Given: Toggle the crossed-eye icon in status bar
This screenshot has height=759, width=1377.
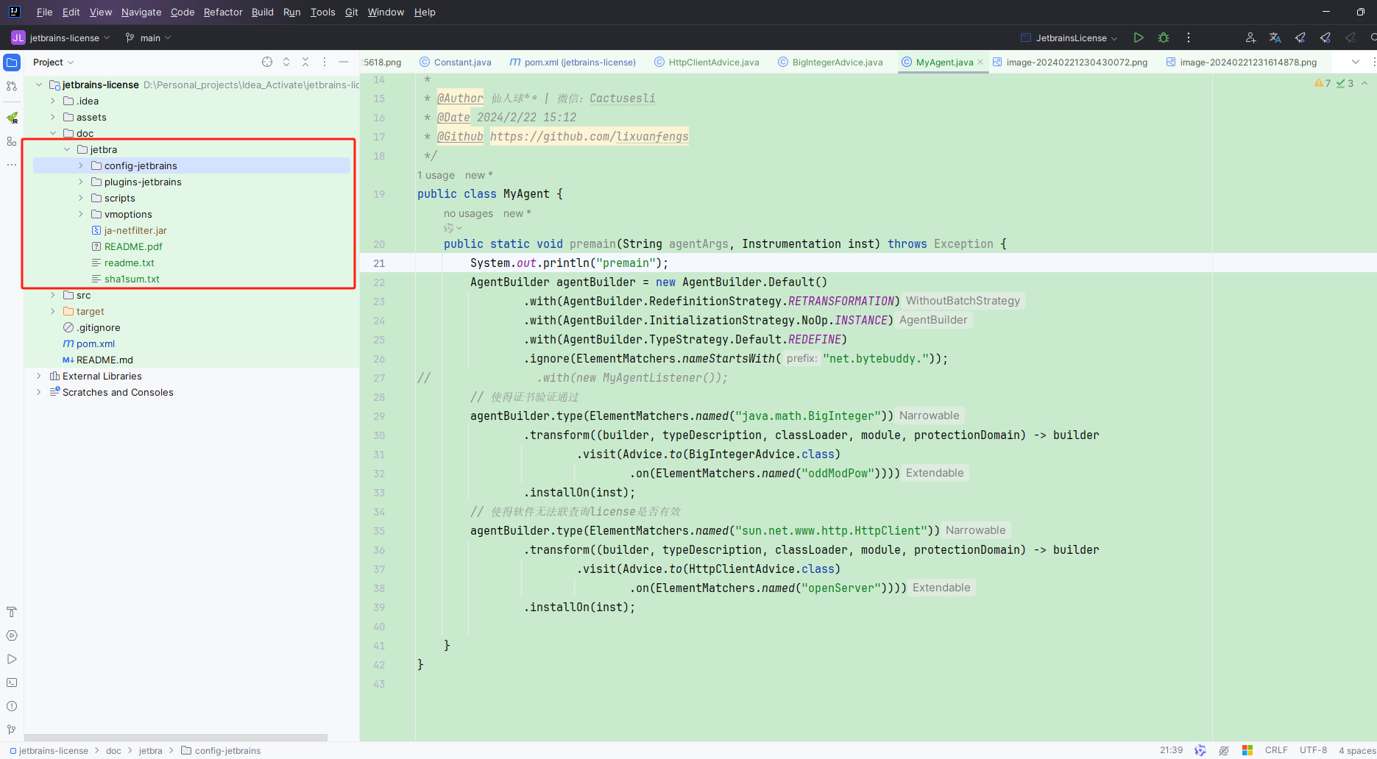Looking at the screenshot, I should [x=1224, y=750].
